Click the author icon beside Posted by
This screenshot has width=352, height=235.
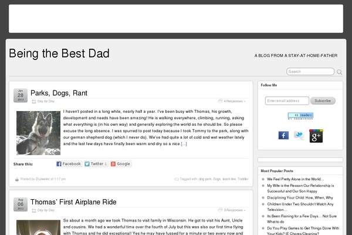pos(17,179)
